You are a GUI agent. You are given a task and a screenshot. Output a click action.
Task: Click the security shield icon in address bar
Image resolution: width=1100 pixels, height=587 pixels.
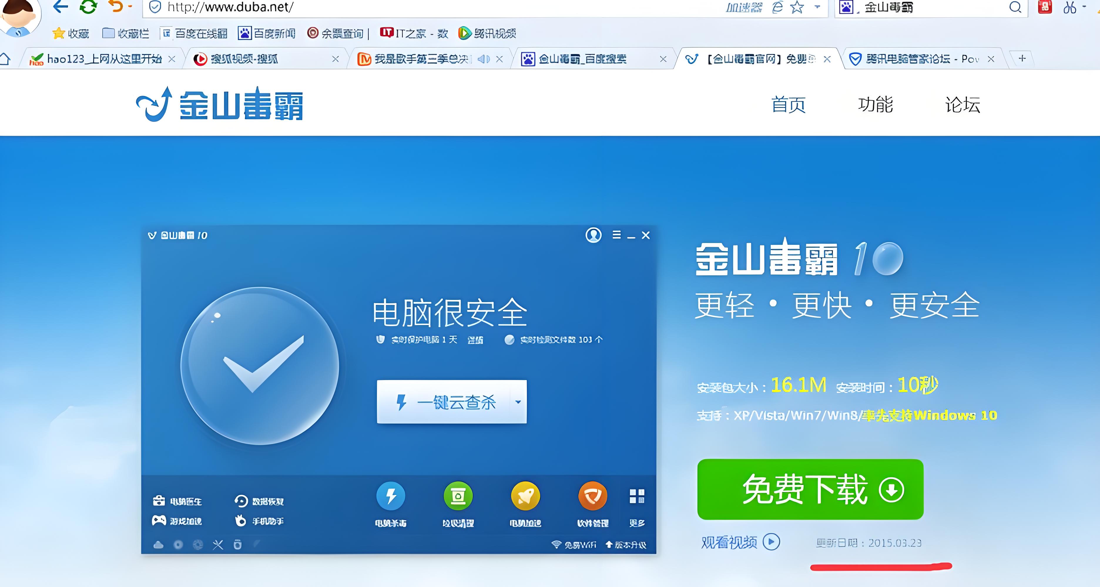click(155, 7)
